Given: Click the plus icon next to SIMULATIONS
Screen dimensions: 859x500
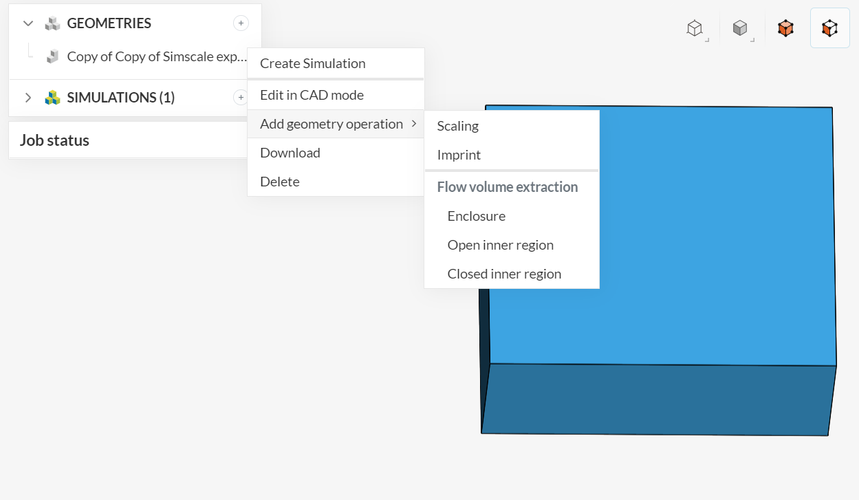Looking at the screenshot, I should point(240,98).
